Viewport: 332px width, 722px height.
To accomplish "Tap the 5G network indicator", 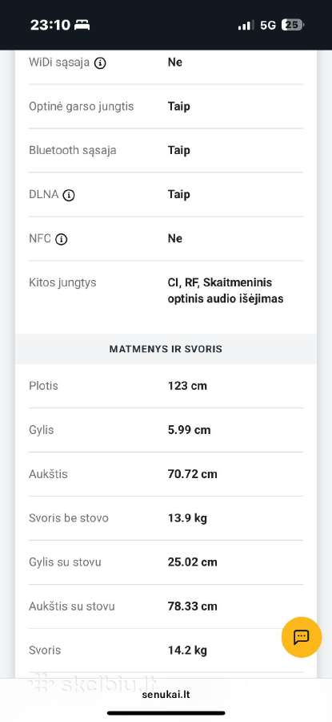I will click(268, 25).
